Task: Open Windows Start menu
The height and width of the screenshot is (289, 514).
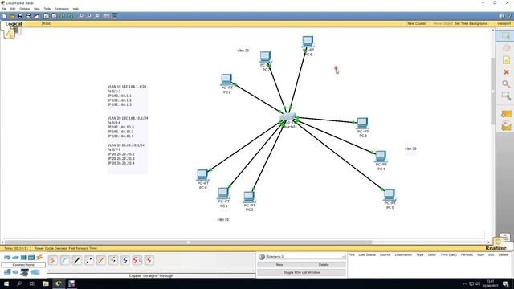Action: coord(6,283)
